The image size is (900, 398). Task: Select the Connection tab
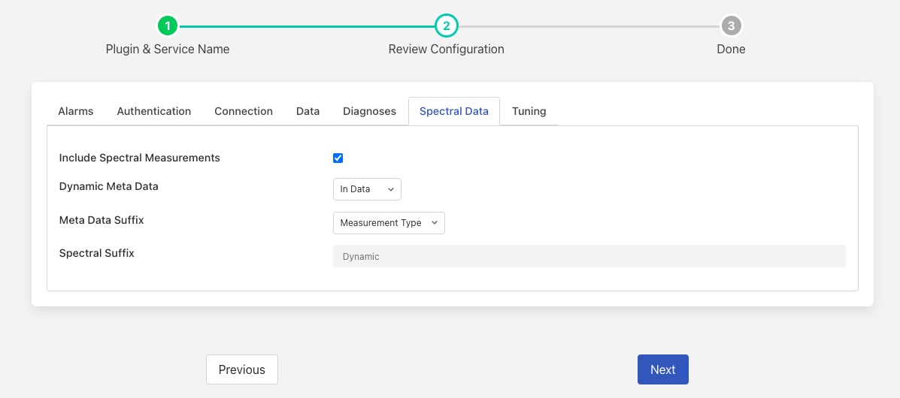point(244,111)
